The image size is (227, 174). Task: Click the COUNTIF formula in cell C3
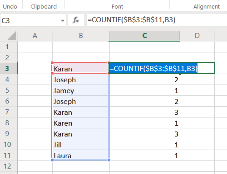click(x=153, y=68)
